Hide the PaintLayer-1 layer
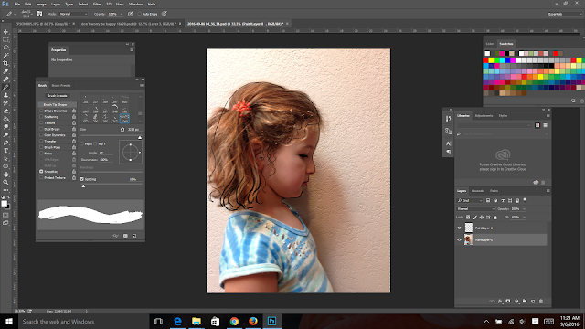585x329 pixels. (x=459, y=228)
